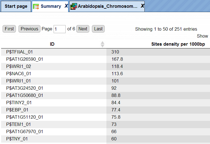Select the P$AT1G67970_01 row
The width and height of the screenshot is (210, 144).
click(106, 131)
